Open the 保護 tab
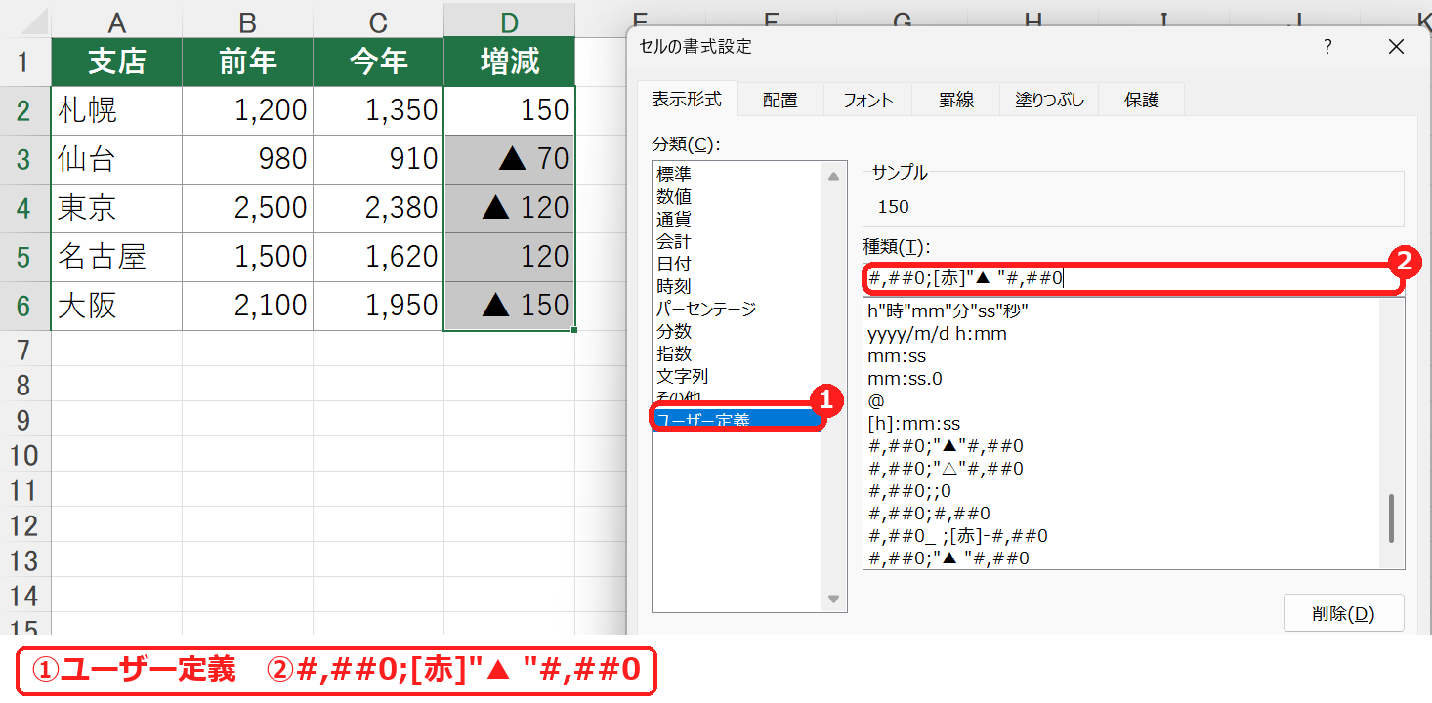Viewport: 1432px width, 703px height. coord(1141,100)
